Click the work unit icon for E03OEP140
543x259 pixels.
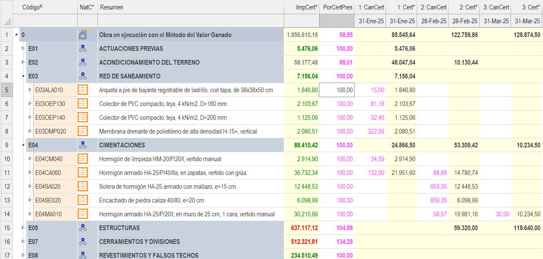[x=83, y=118]
